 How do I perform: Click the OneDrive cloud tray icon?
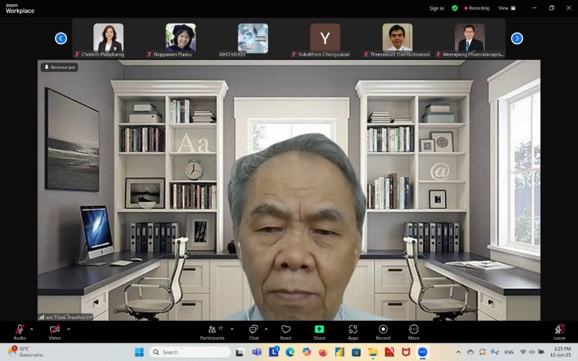[470, 352]
